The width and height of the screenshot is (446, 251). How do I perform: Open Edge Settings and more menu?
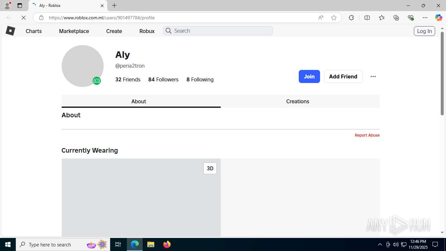[425, 18]
